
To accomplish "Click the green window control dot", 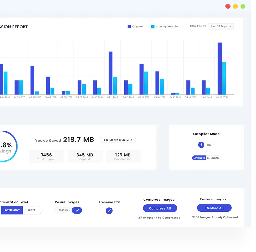I will (x=243, y=6).
